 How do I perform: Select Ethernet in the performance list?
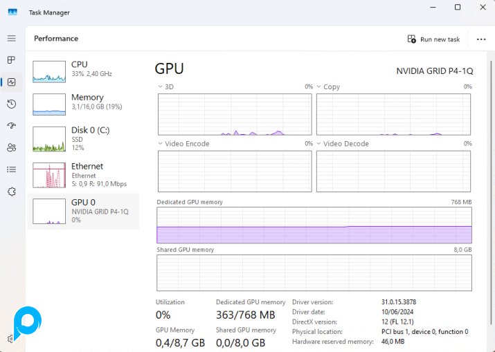pos(83,174)
